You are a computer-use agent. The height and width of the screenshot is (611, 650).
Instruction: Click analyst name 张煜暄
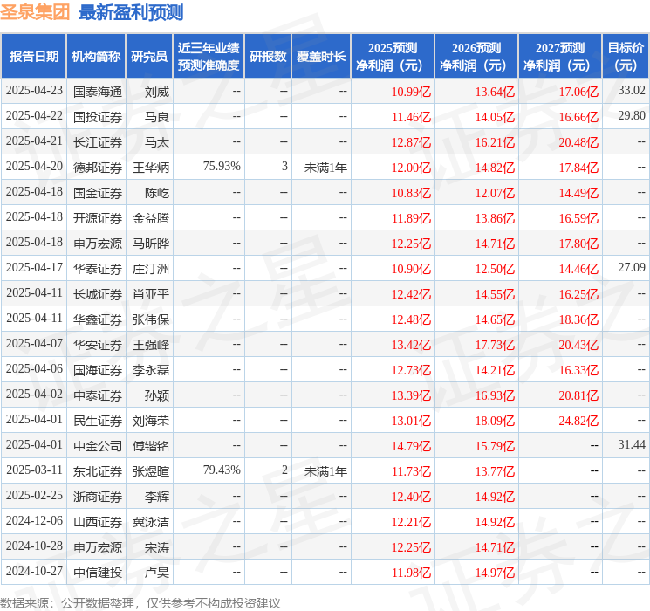tap(151, 471)
